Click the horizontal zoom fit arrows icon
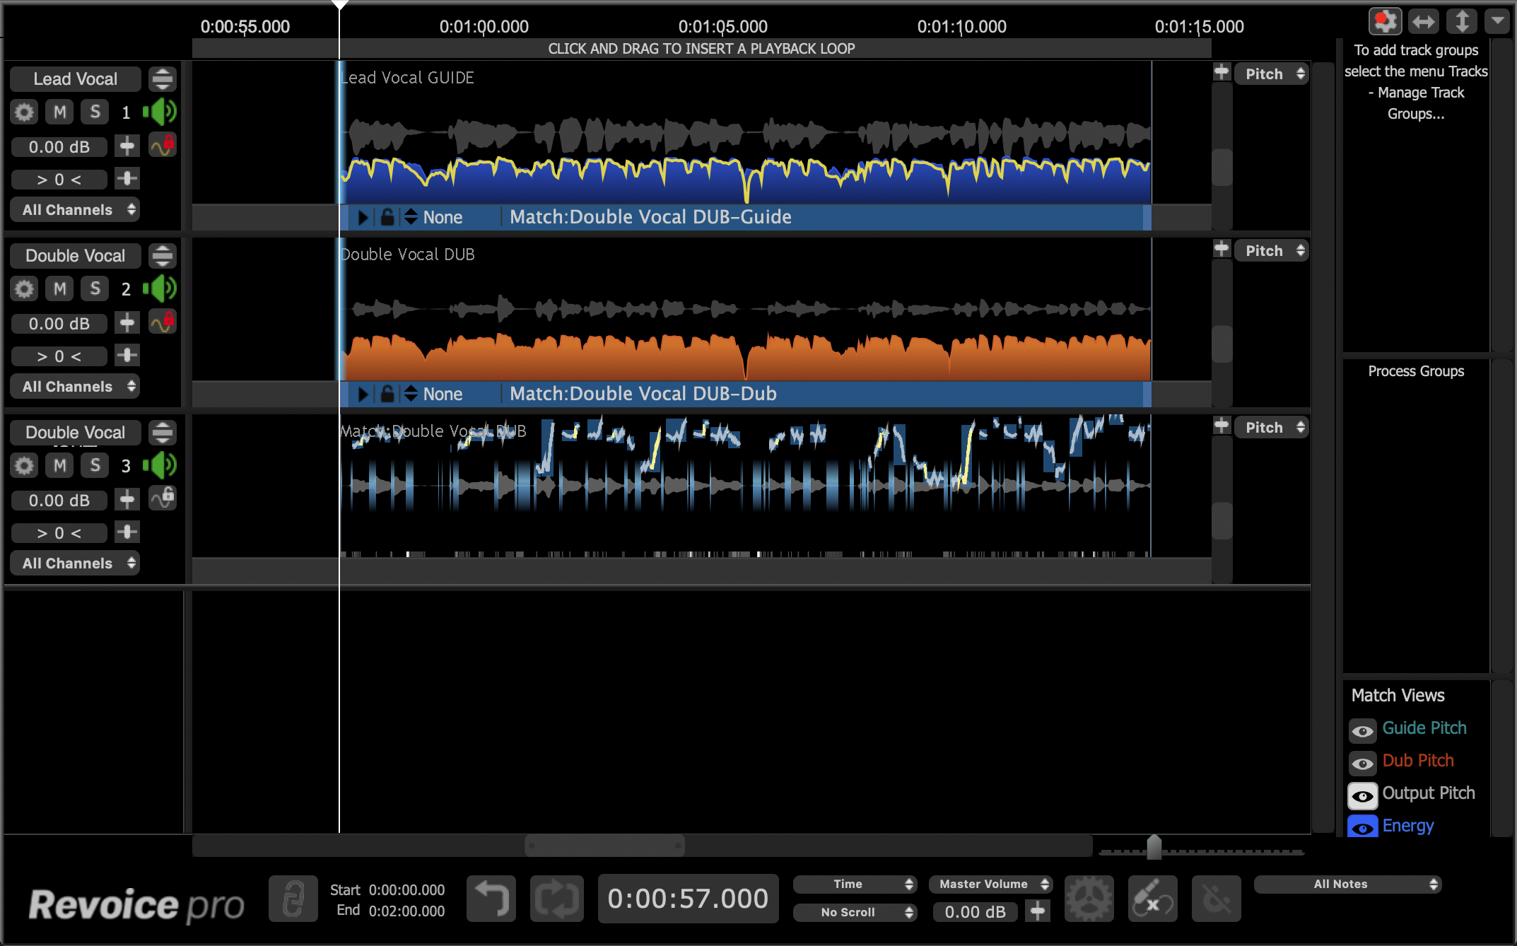 click(1423, 21)
